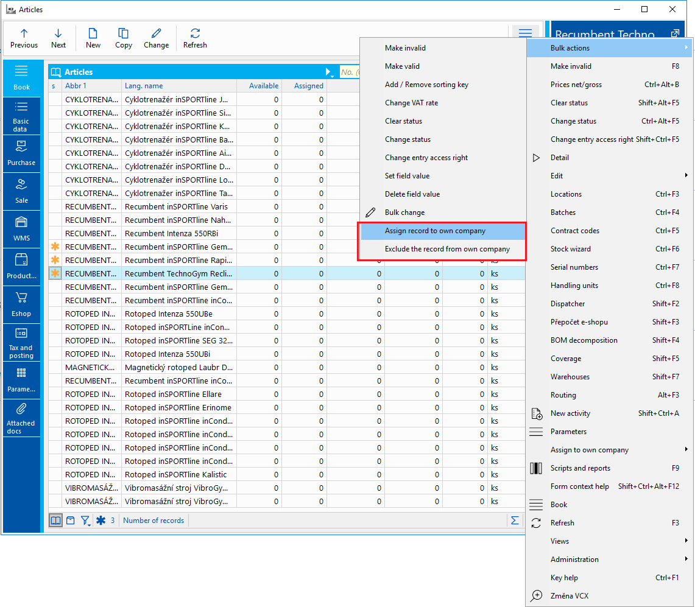Sort by the Abbr 1 column header
Viewport: 695px width, 607px height.
point(91,85)
